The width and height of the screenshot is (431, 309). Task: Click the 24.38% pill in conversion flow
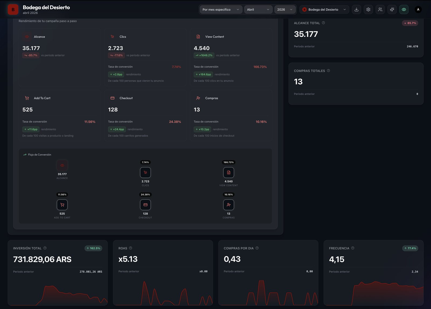[145, 195]
